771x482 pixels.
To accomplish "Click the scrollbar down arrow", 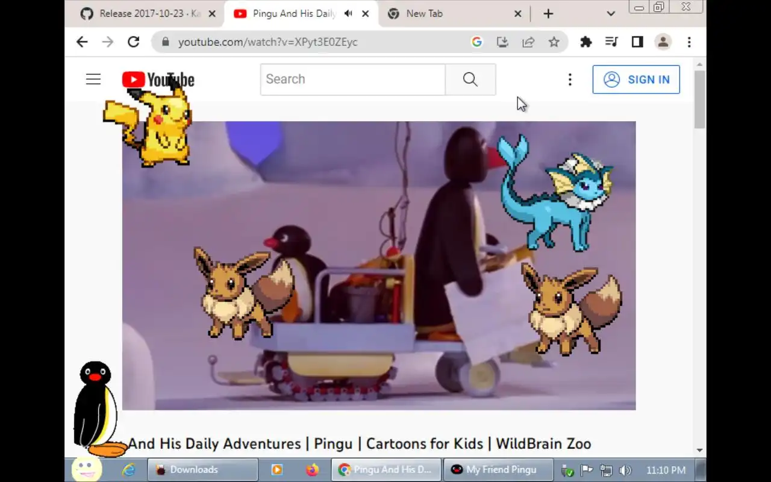I will pos(699,450).
